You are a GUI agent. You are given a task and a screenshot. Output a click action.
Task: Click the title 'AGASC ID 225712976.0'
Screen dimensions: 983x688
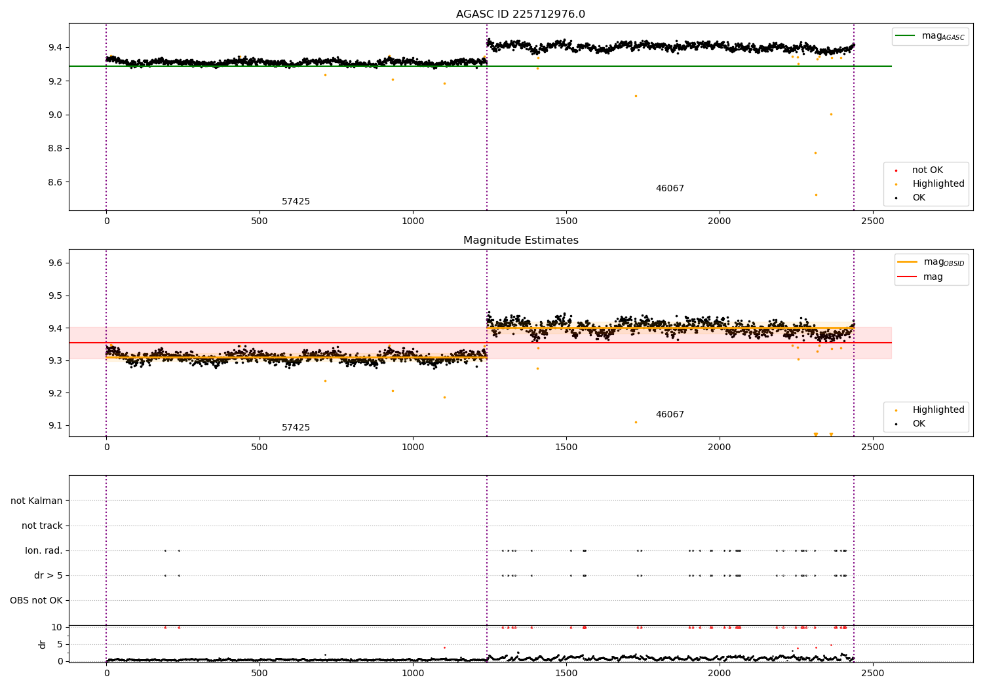pos(520,14)
